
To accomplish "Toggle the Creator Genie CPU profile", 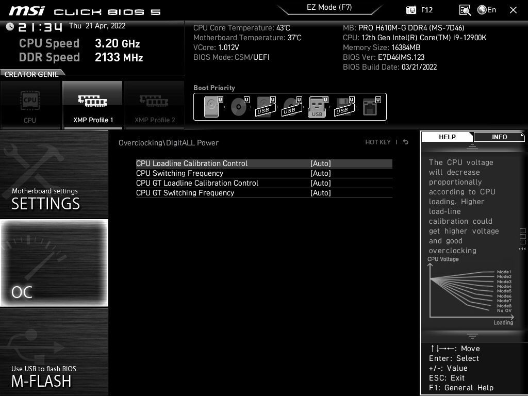I will (x=30, y=105).
